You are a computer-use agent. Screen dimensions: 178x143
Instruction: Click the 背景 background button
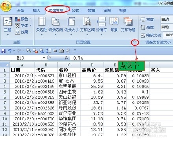(114, 24)
